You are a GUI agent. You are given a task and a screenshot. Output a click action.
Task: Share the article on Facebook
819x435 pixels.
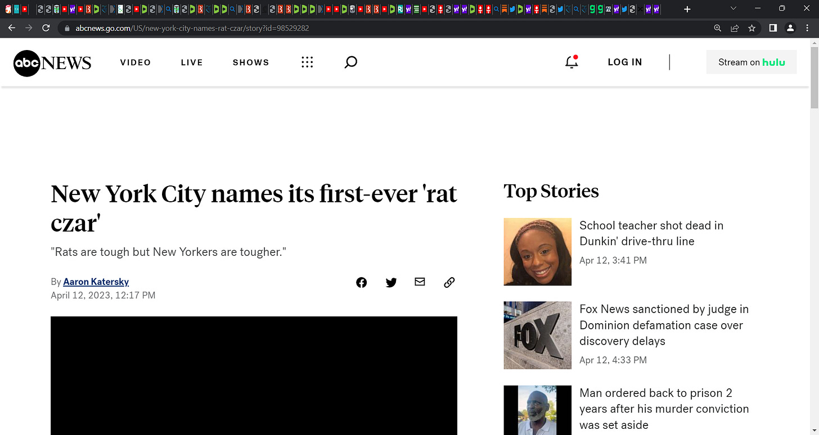coord(361,282)
